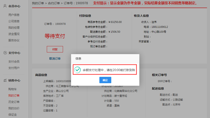Image resolution: width=210 pixels, height=118 pixels.
Task: Click the 会员中心 user icon
Action: (x=5, y=6)
